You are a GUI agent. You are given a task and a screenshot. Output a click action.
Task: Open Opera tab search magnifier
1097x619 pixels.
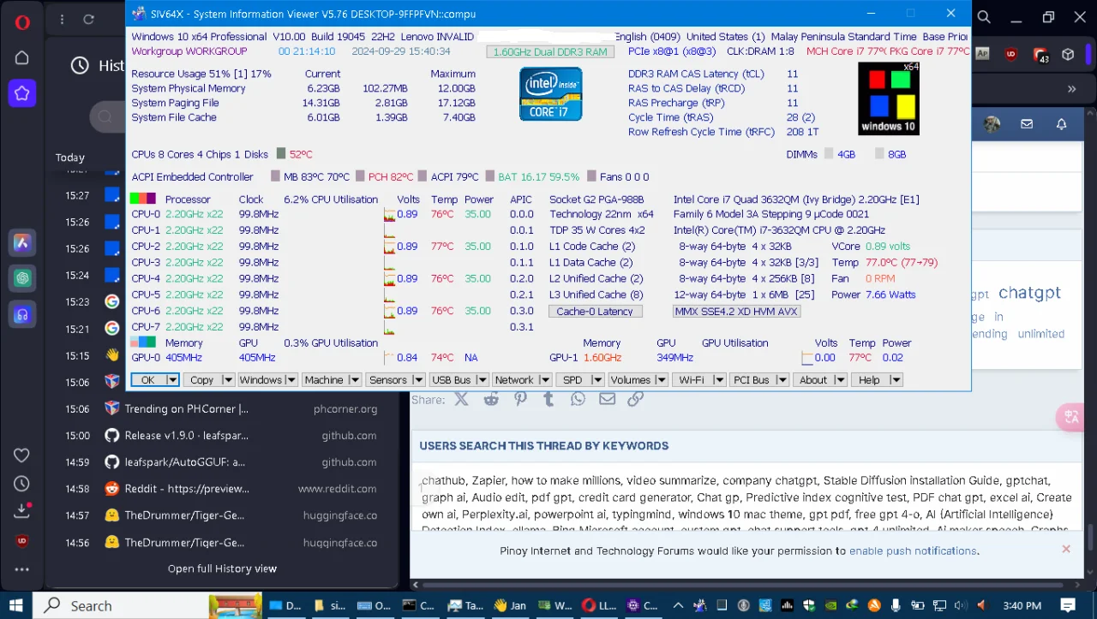coord(984,17)
